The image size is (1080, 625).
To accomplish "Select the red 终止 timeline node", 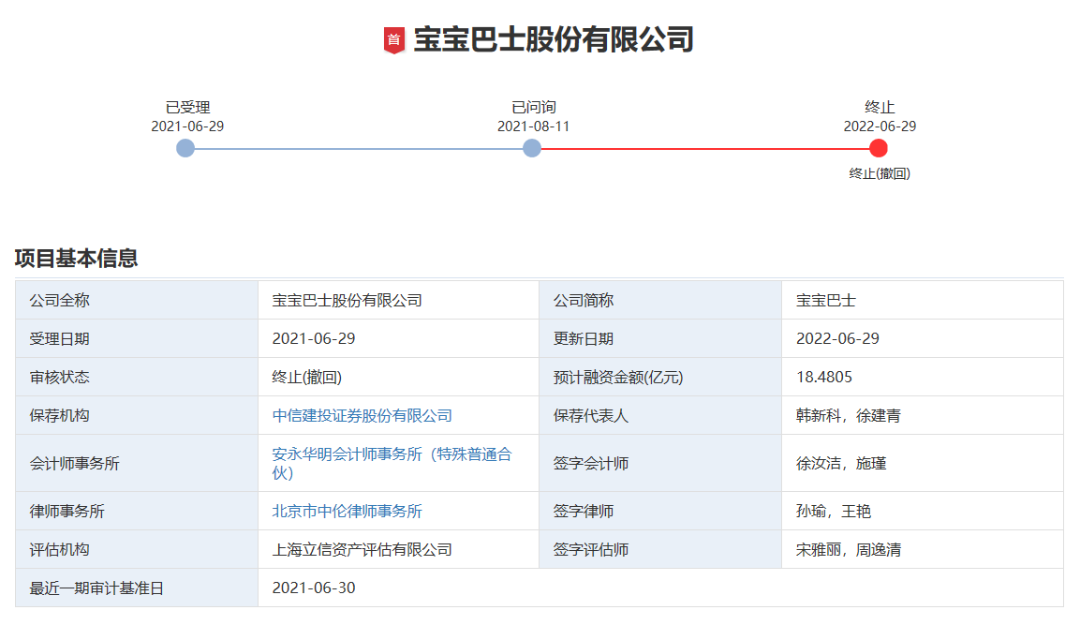I will click(x=879, y=148).
